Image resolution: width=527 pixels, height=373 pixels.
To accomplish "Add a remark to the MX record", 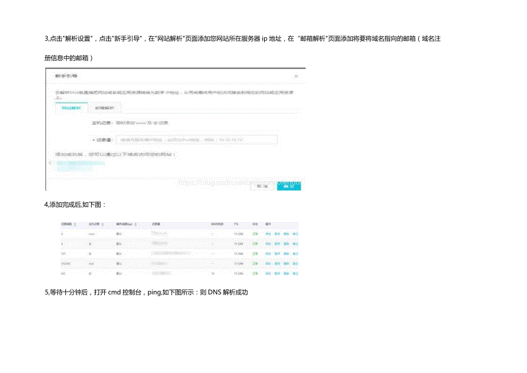I will [296, 273].
